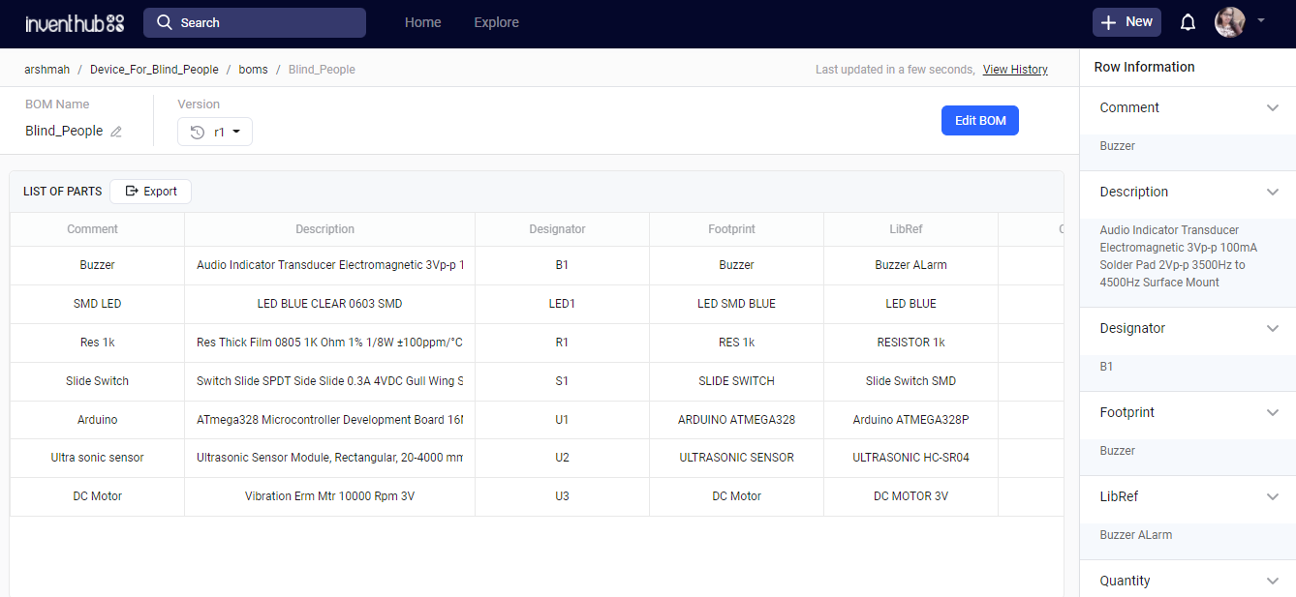1296x597 pixels.
Task: Collapse the Description section chevron
Action: pos(1273,193)
